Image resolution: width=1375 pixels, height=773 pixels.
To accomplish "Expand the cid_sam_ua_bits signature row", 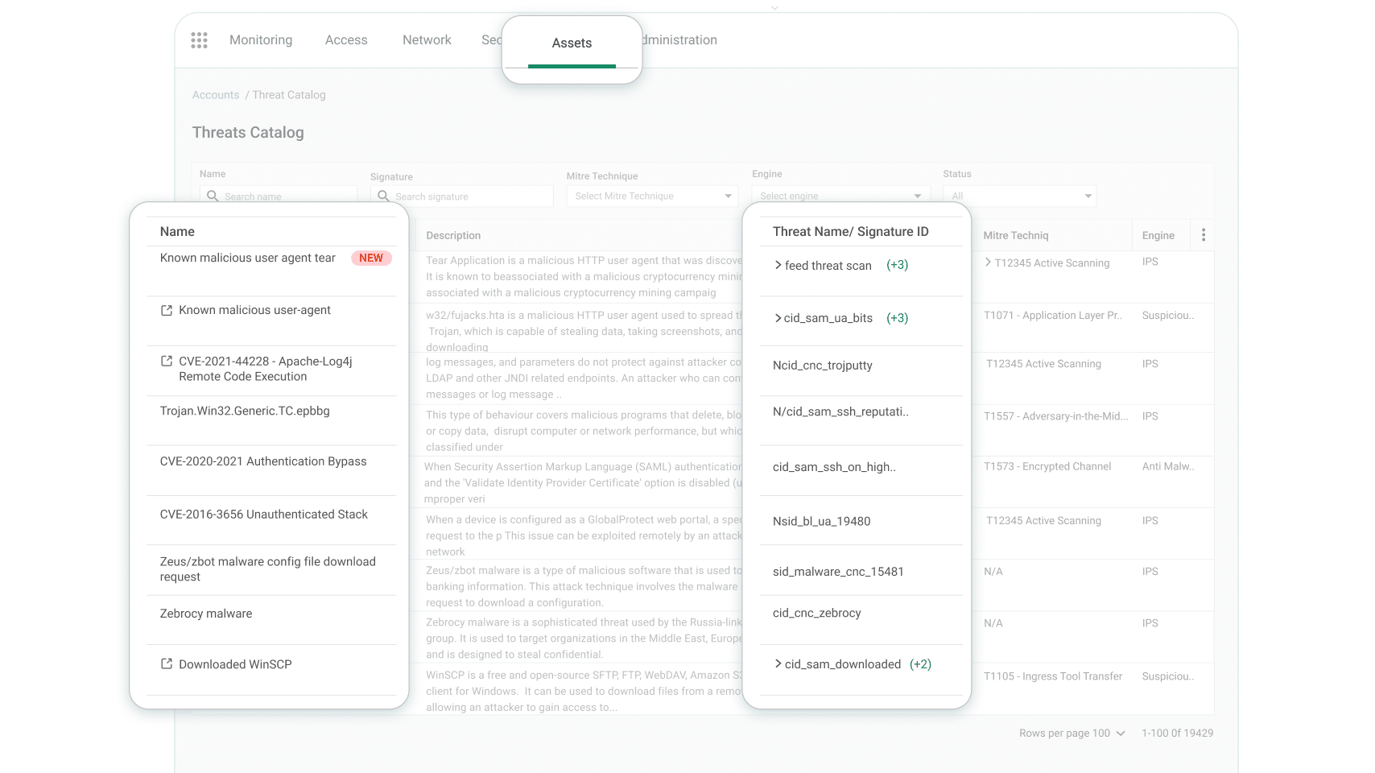I will [x=778, y=318].
